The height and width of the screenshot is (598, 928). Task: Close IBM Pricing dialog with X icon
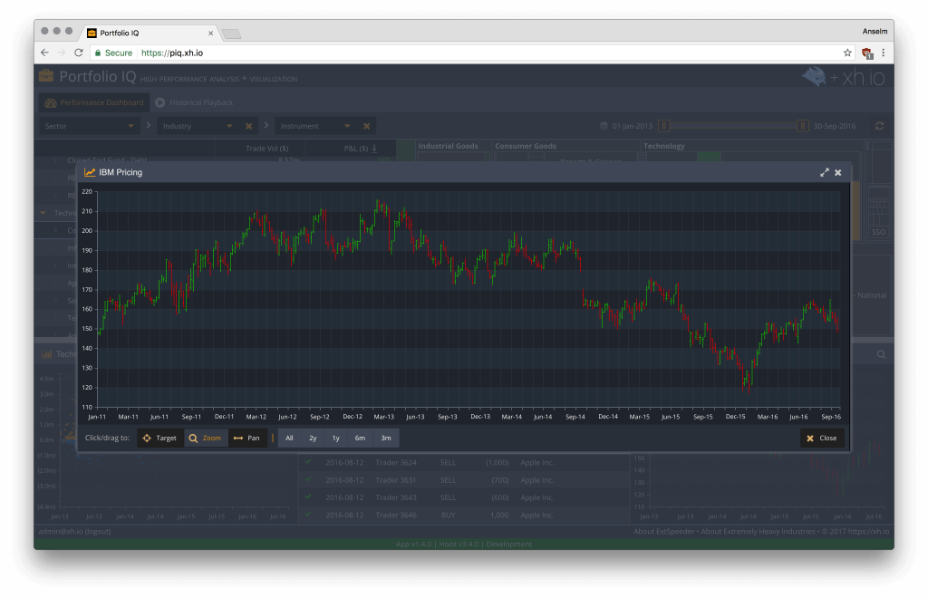[x=838, y=173]
